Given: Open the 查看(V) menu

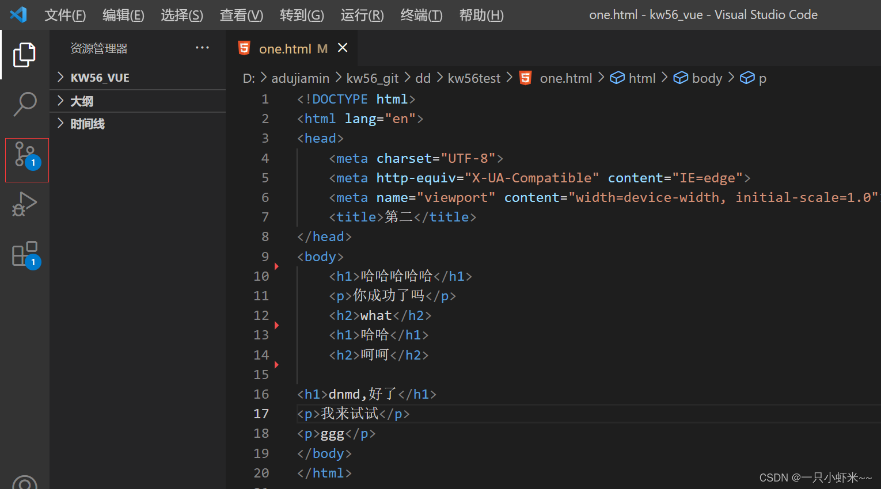Looking at the screenshot, I should 241,15.
